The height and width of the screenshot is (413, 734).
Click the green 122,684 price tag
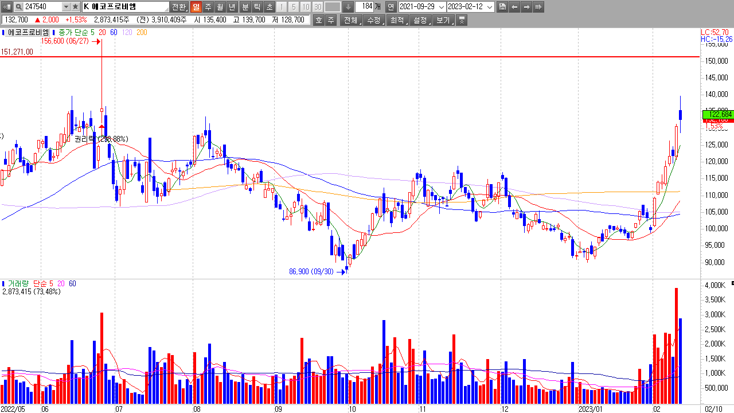pos(717,115)
